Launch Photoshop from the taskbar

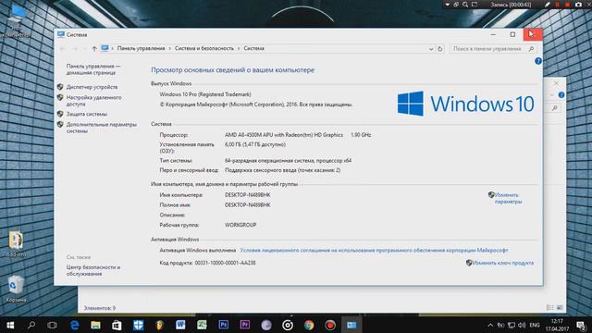pos(224,325)
